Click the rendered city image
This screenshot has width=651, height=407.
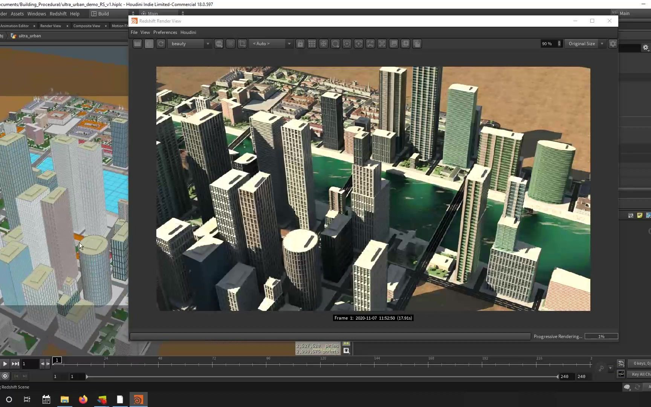[373, 188]
